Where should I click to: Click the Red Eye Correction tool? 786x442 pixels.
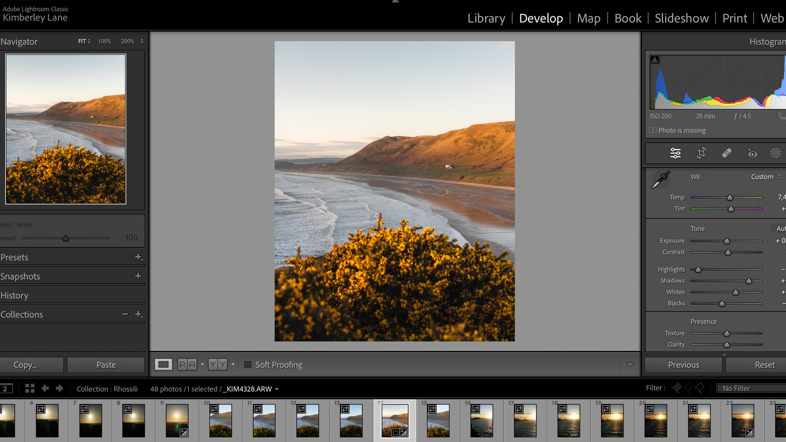point(751,153)
